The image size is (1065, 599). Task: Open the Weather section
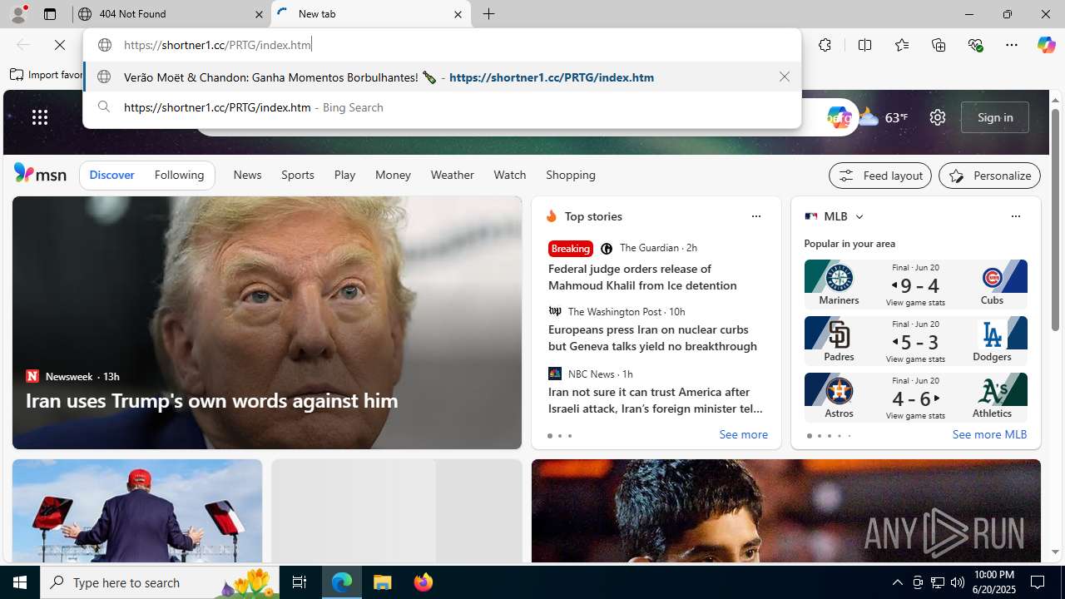tap(452, 175)
